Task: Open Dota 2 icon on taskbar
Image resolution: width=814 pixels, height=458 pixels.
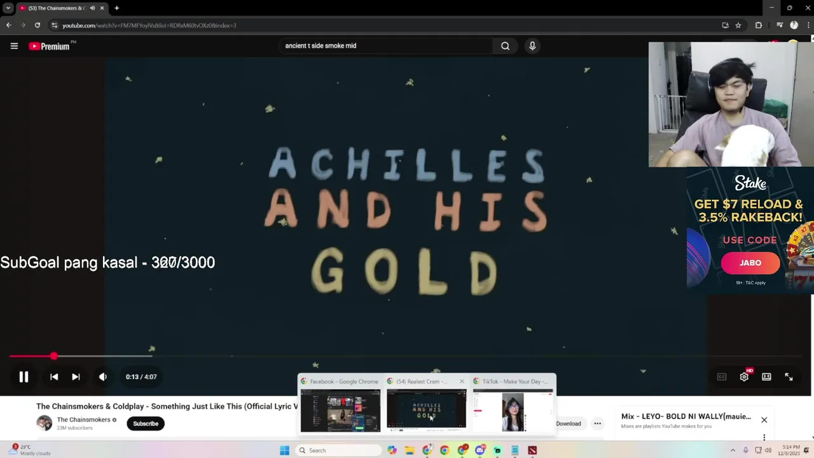Action: (532, 450)
